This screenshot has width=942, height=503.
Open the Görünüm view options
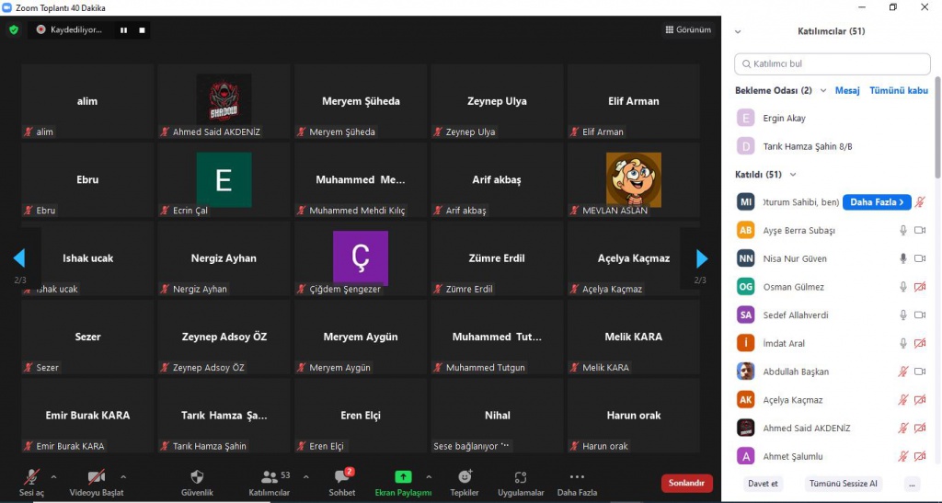(688, 29)
